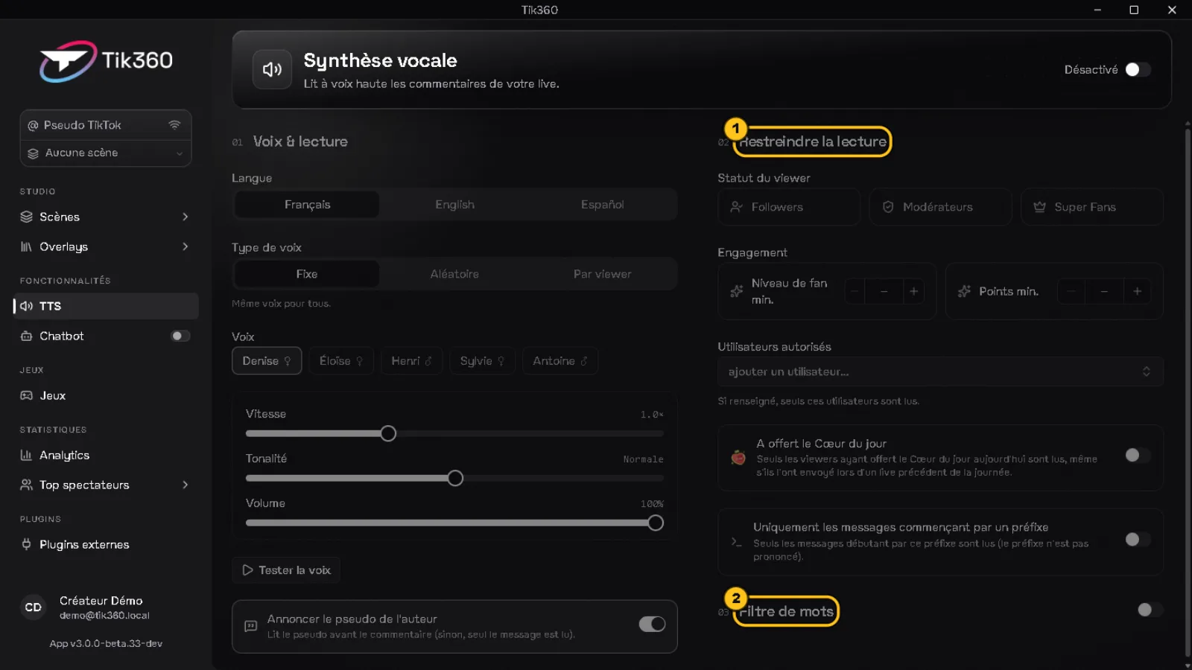Click the Overlays icon in sidebar

[x=26, y=246]
